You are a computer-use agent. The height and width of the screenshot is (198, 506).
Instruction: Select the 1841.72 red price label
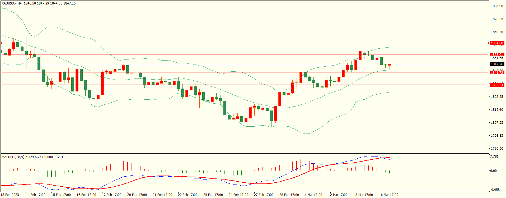point(497,72)
